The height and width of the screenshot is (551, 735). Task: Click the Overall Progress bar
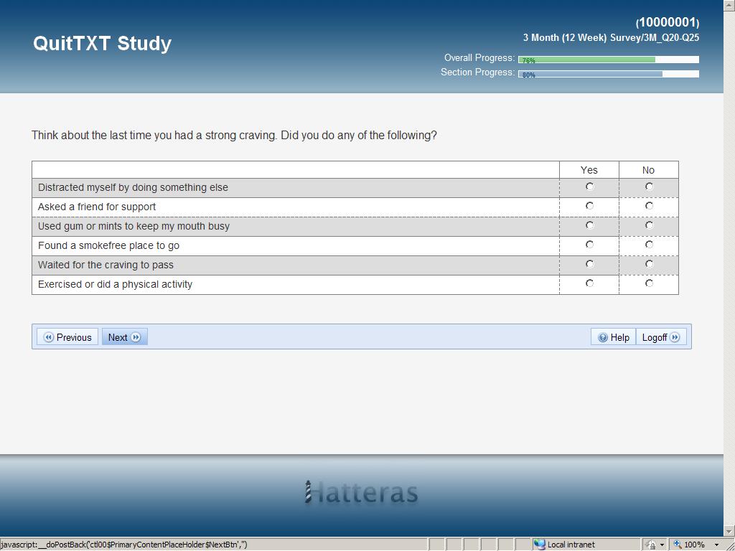[608, 60]
